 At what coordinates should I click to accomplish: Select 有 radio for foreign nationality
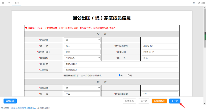click(119, 75)
